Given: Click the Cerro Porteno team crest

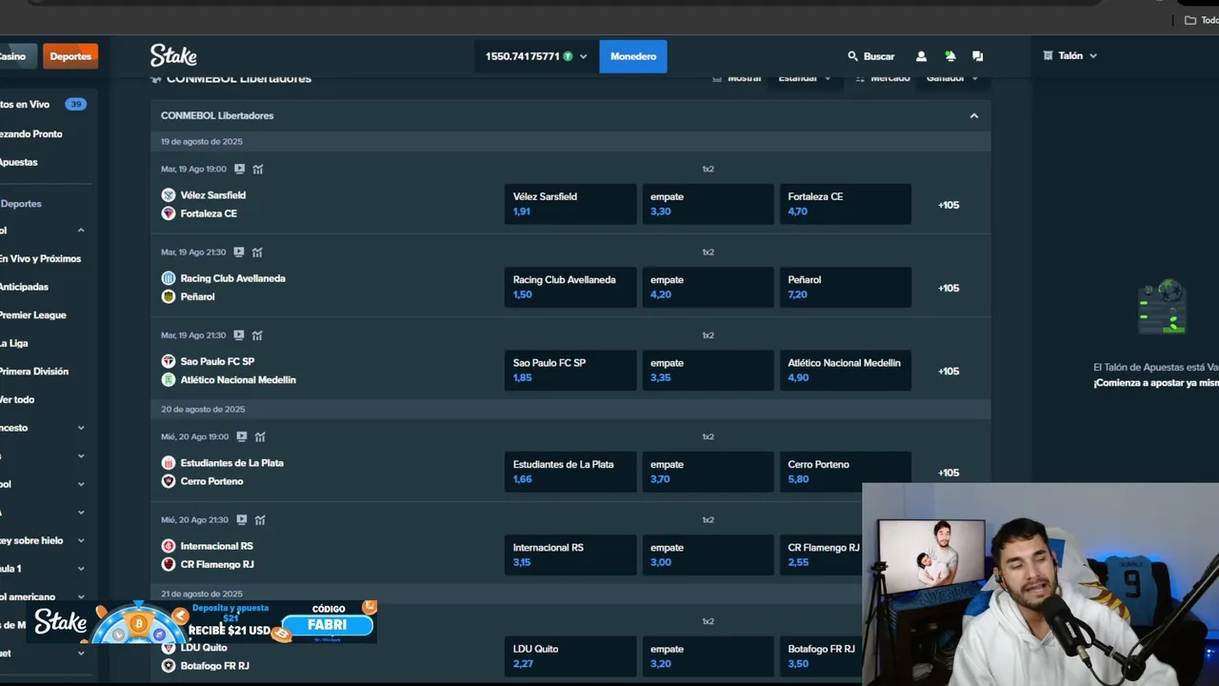Looking at the screenshot, I should pyautogui.click(x=169, y=481).
